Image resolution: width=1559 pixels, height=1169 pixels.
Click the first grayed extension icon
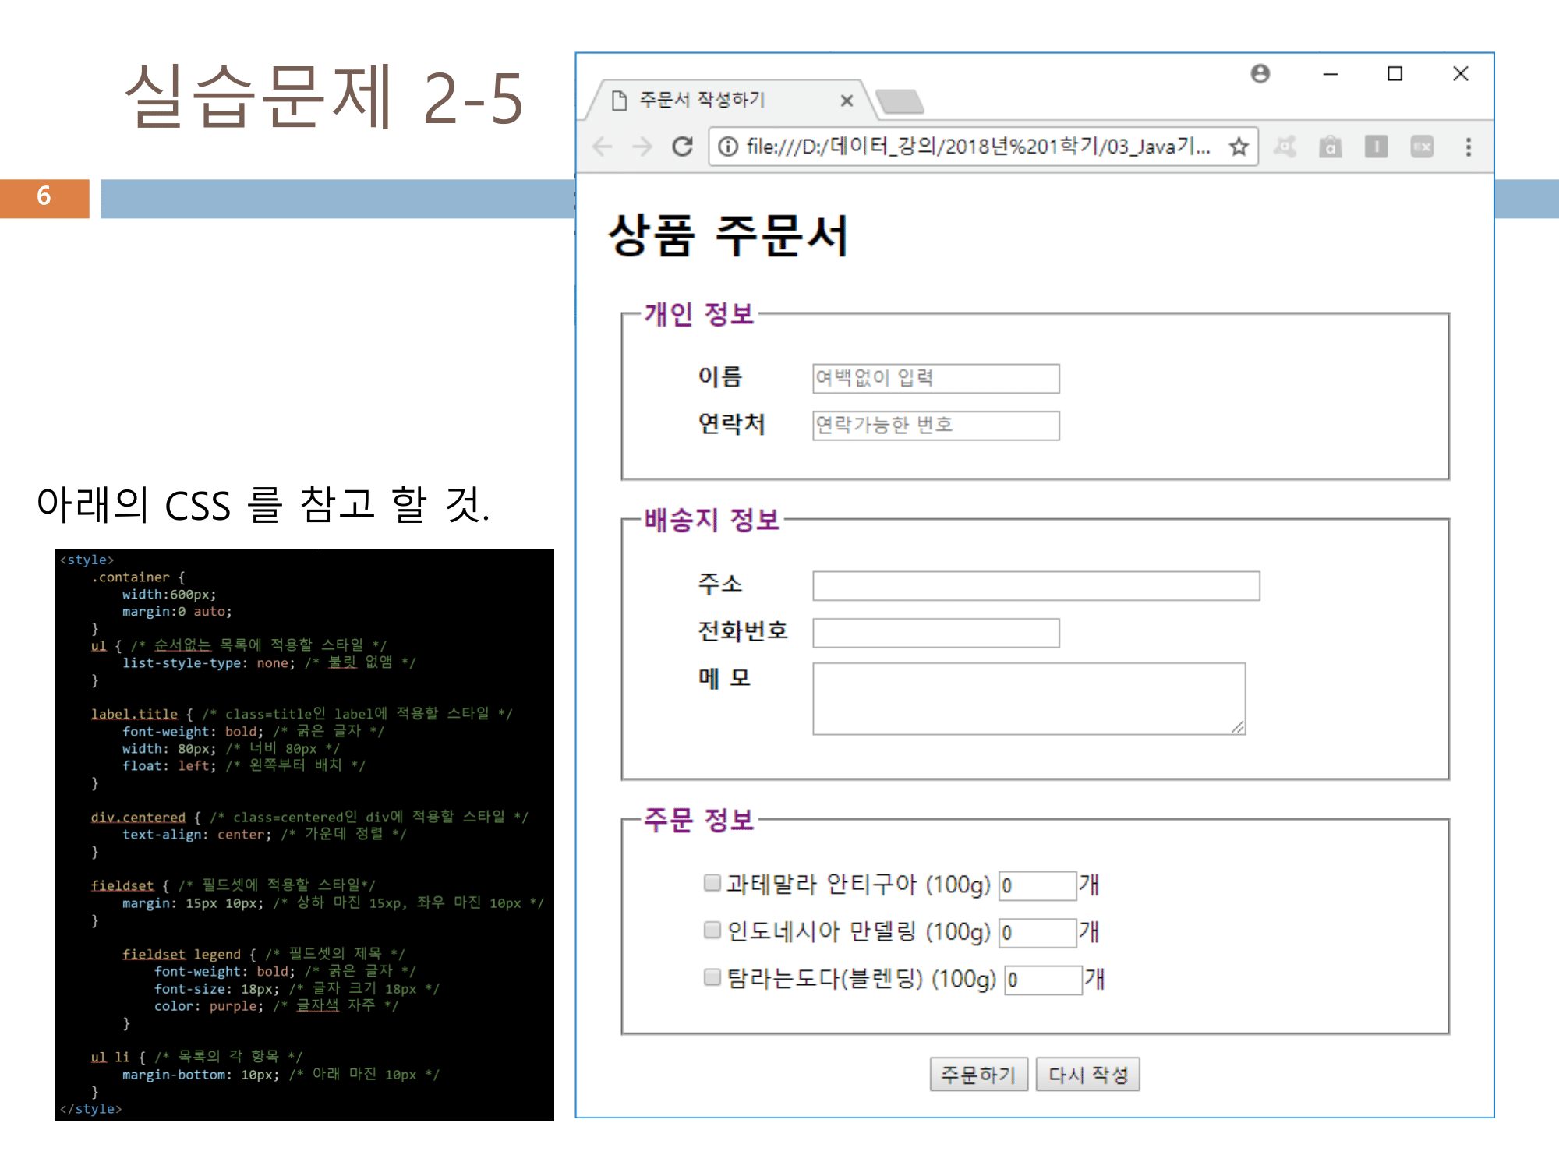(1285, 147)
